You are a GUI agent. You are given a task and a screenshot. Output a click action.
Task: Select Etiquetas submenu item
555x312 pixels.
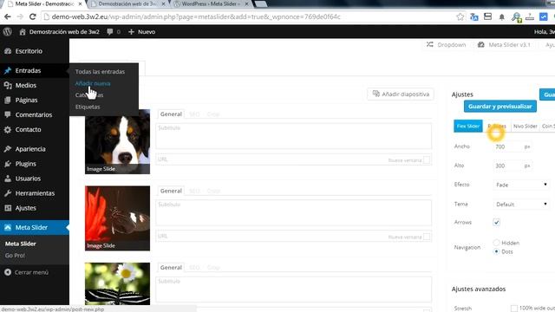(x=88, y=107)
